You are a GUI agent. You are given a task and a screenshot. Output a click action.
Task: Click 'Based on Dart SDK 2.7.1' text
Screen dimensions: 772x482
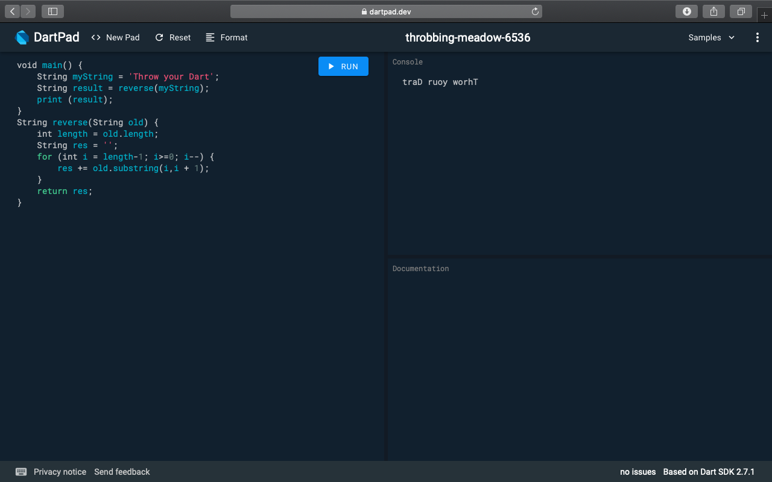709,472
